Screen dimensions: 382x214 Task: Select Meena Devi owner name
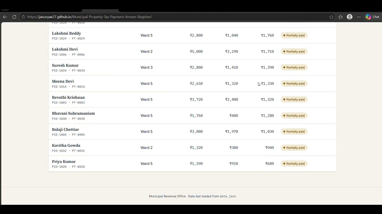point(63,81)
